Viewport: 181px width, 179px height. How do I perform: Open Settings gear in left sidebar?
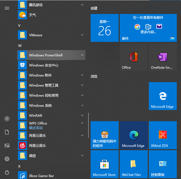(x=7, y=159)
